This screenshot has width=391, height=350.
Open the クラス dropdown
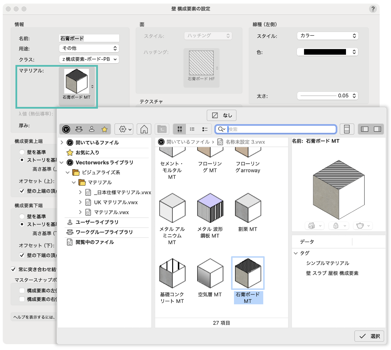point(89,59)
